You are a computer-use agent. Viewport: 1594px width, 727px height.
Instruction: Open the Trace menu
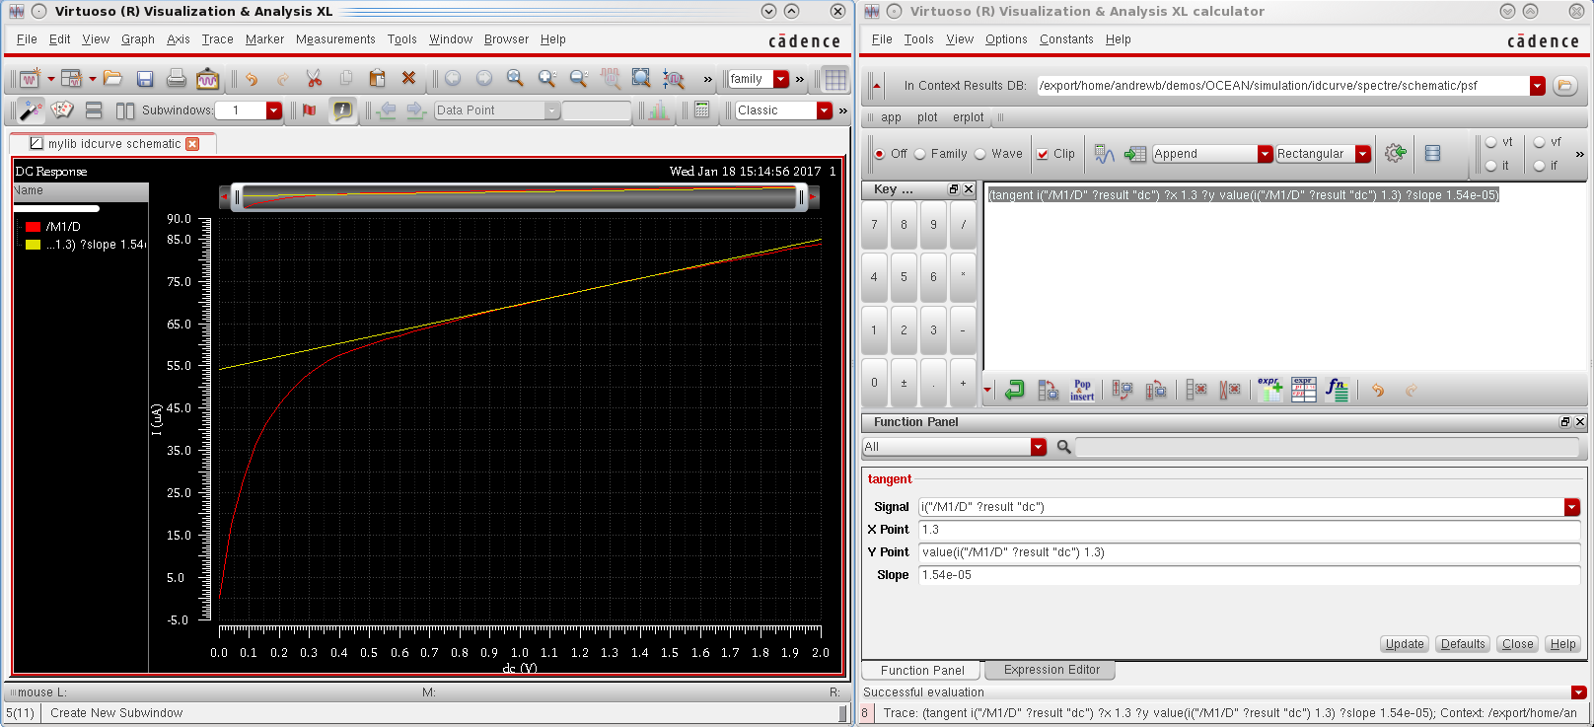coord(217,39)
